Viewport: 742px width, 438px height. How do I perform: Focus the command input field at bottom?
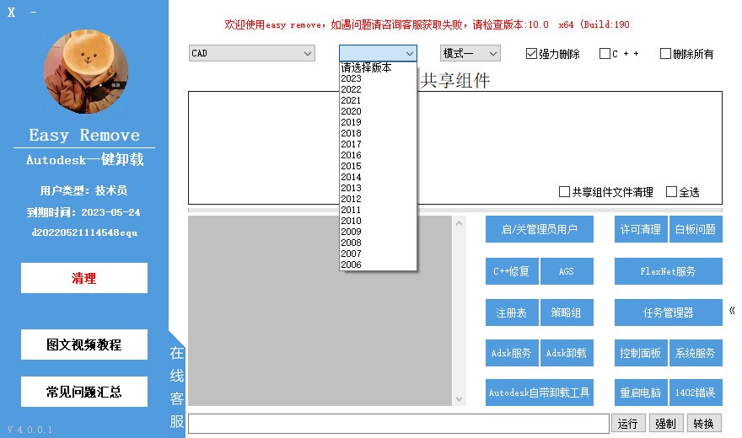click(x=399, y=424)
